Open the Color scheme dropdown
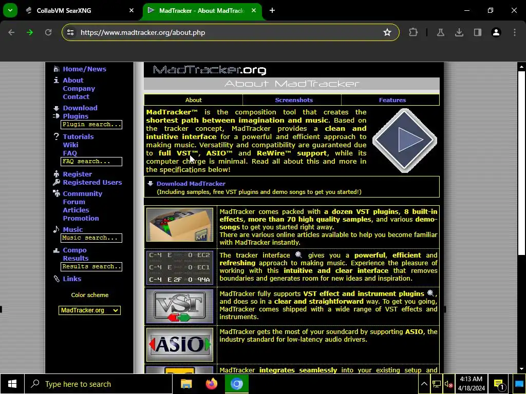 (89, 310)
